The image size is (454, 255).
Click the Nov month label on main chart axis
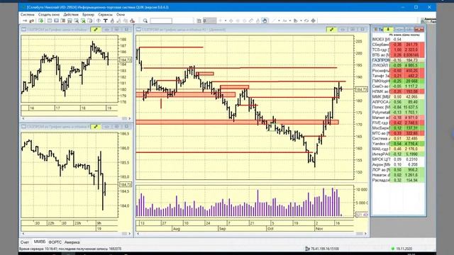[319, 229]
